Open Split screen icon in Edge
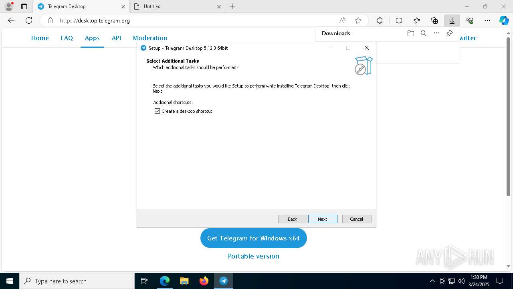Screen dimensions: 513x289 tap(399, 20)
